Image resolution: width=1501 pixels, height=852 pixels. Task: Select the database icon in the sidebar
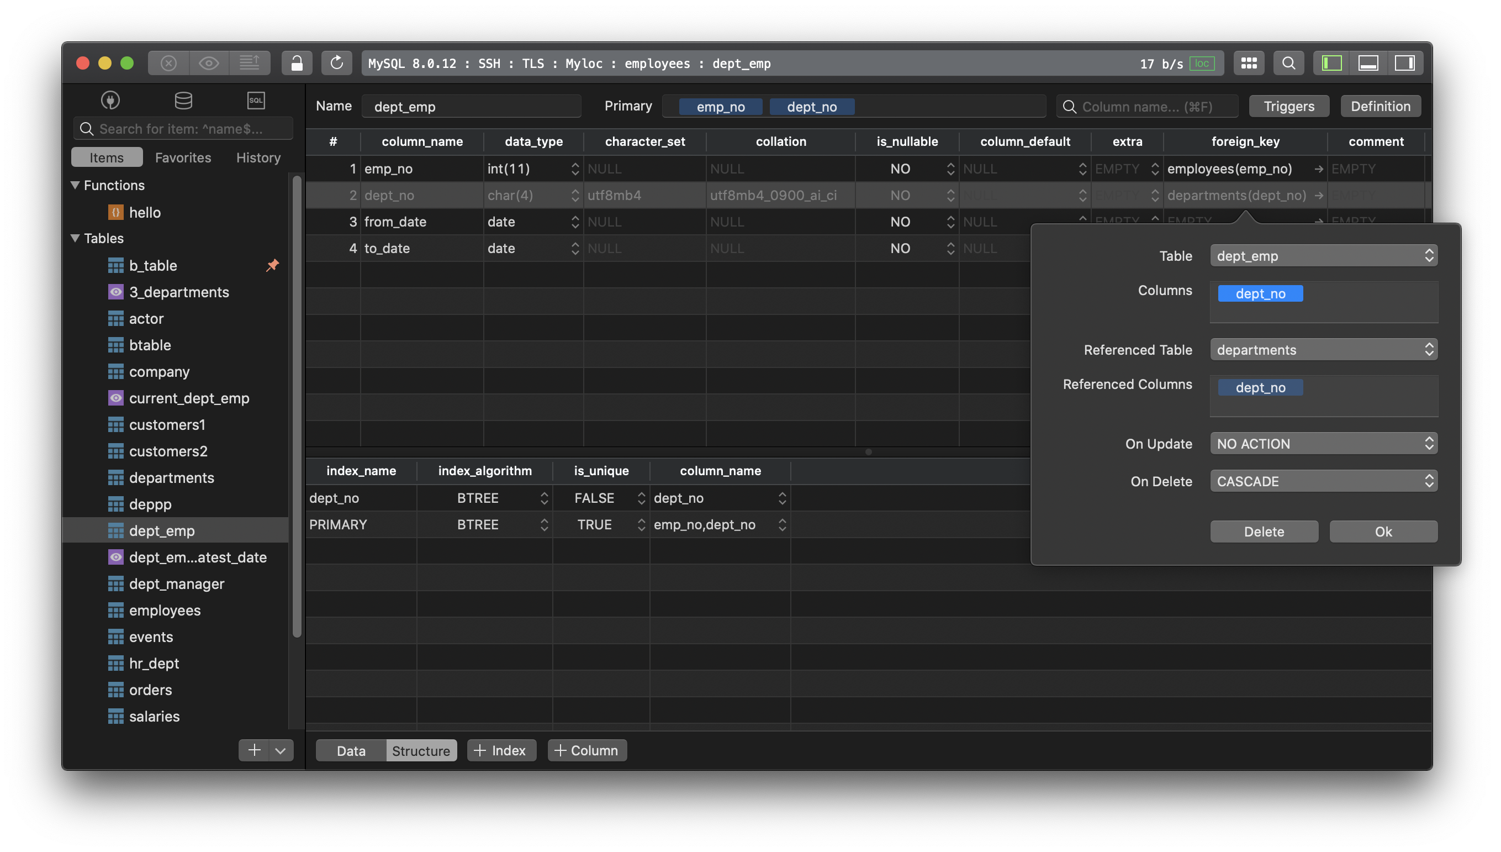(x=183, y=100)
